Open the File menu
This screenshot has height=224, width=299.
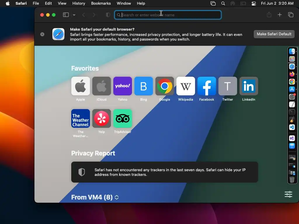click(36, 3)
